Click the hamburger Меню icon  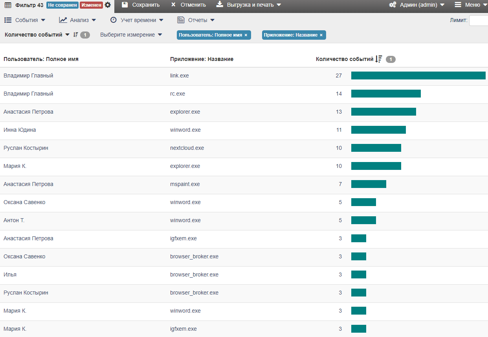coord(458,5)
